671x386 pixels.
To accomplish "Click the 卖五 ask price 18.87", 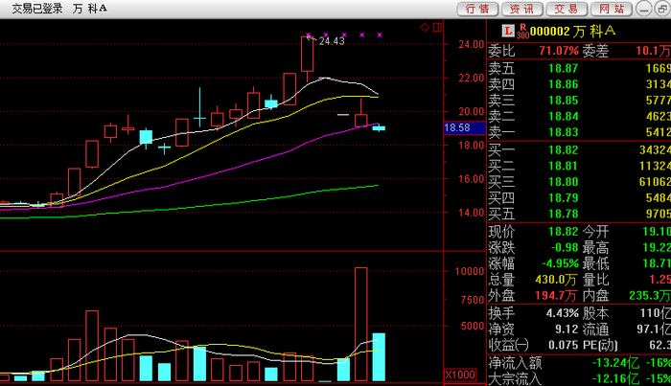I will [x=564, y=68].
